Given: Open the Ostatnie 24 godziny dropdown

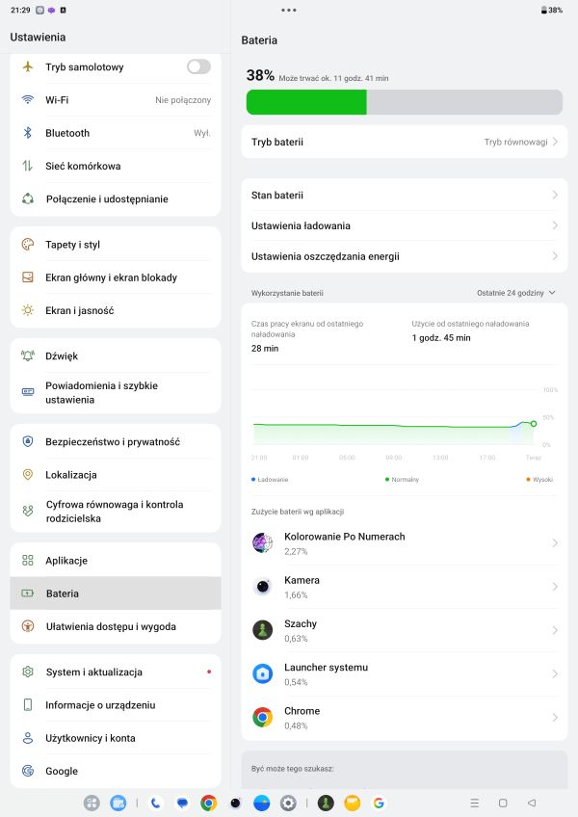Looking at the screenshot, I should coord(516,292).
